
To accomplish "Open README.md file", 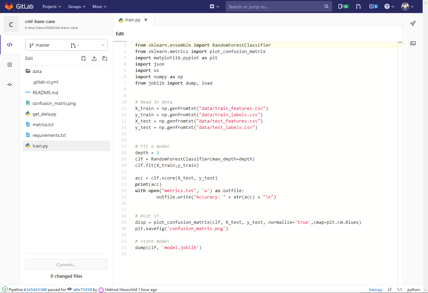I will 66,93.
